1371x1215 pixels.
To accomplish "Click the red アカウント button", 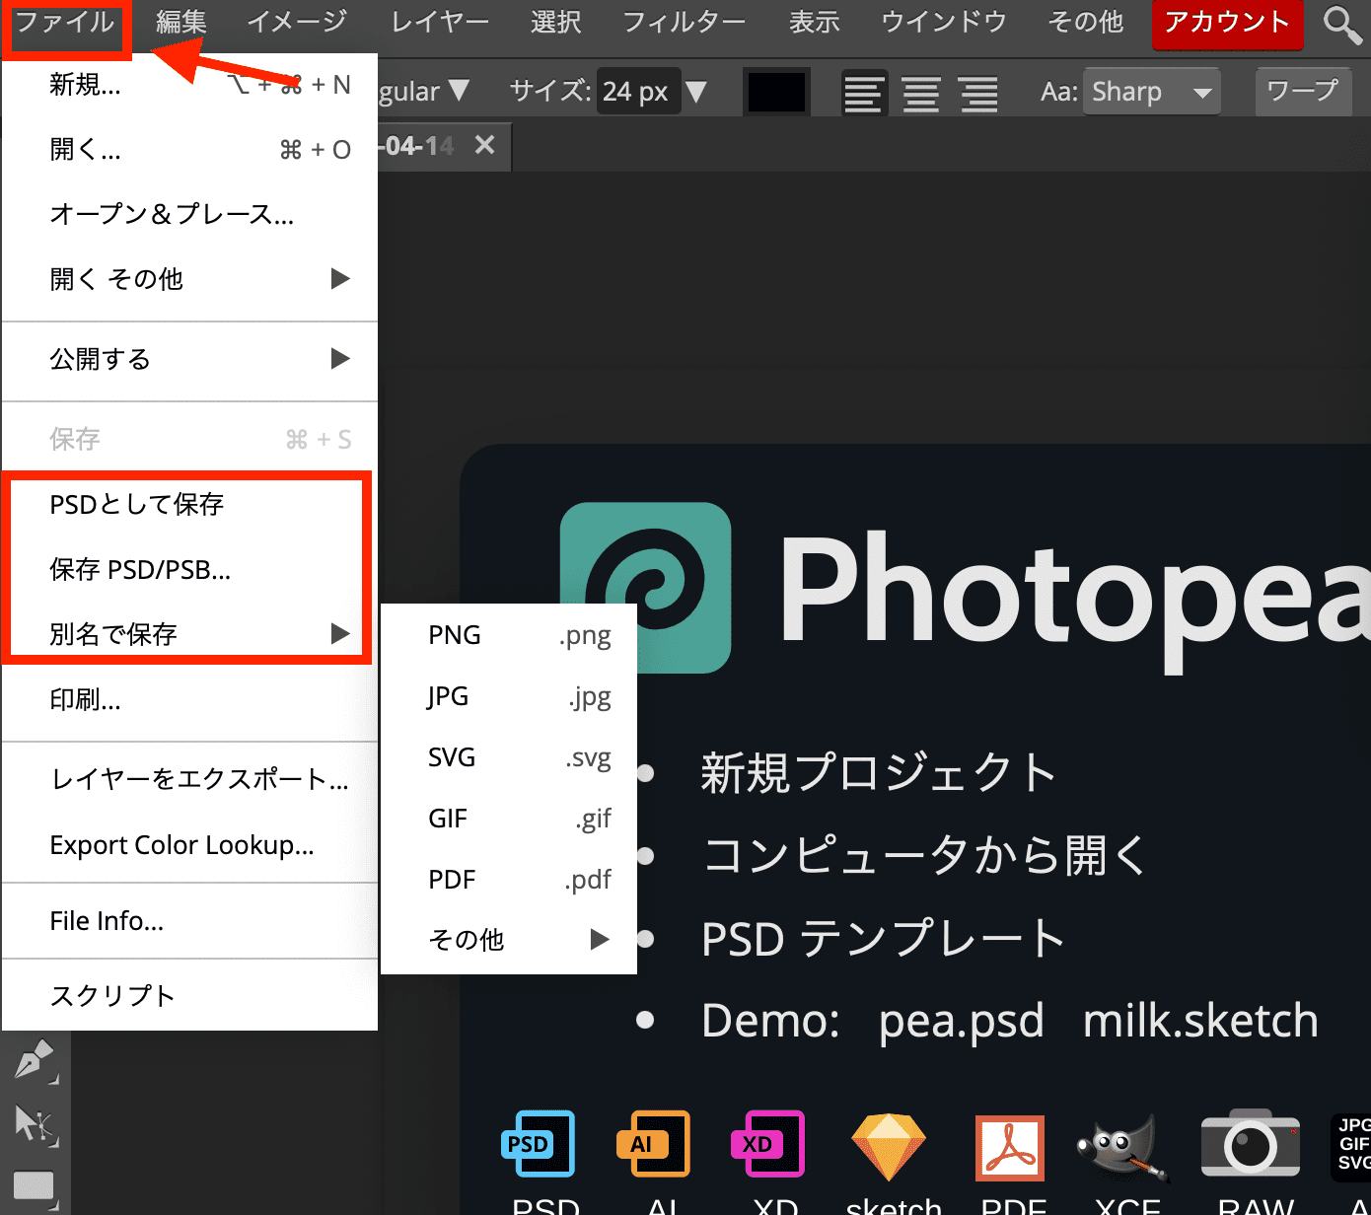I will pyautogui.click(x=1227, y=24).
